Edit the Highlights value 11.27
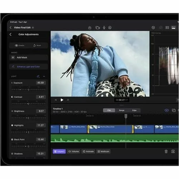Viewport: 179px width, 179px height. pos(41,125)
